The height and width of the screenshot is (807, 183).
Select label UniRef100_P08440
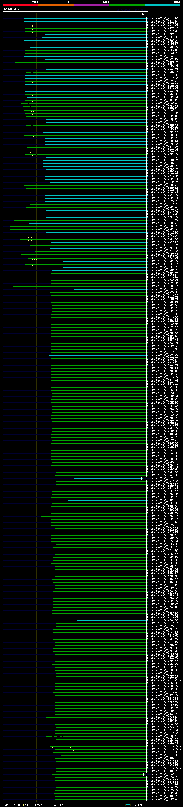164,333
